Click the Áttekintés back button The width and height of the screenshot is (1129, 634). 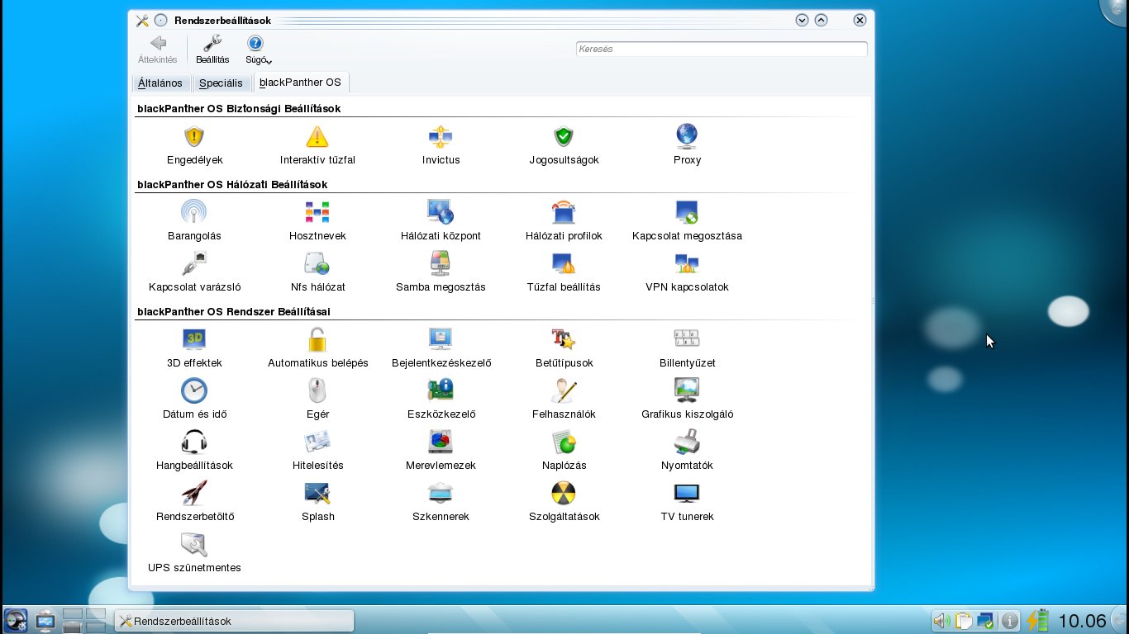pyautogui.click(x=157, y=50)
